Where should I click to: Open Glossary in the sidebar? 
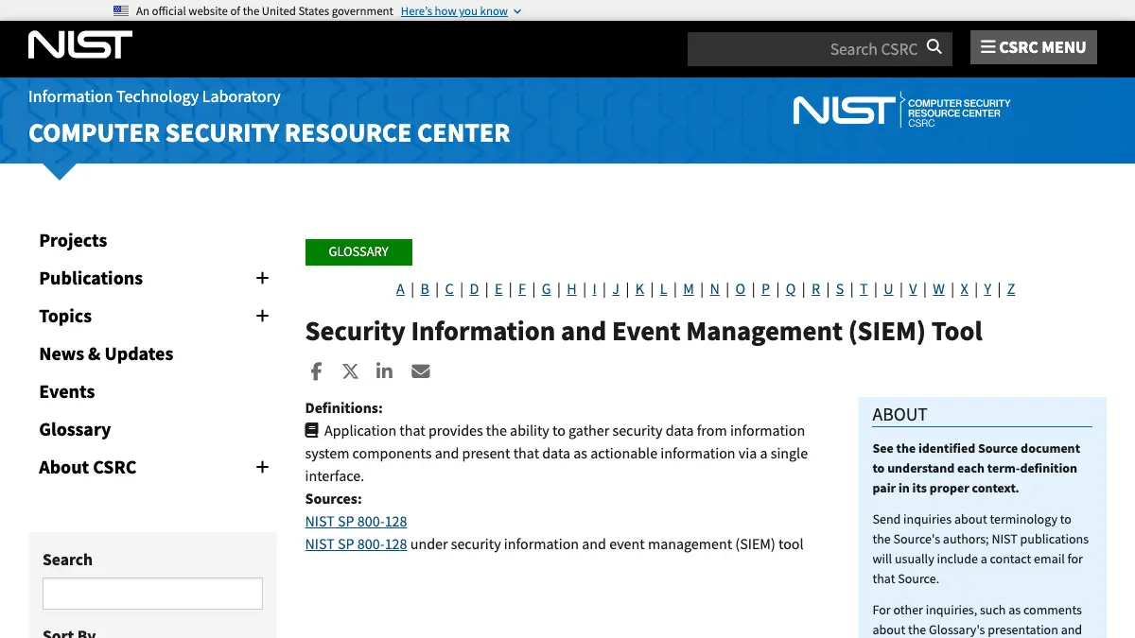click(x=75, y=429)
